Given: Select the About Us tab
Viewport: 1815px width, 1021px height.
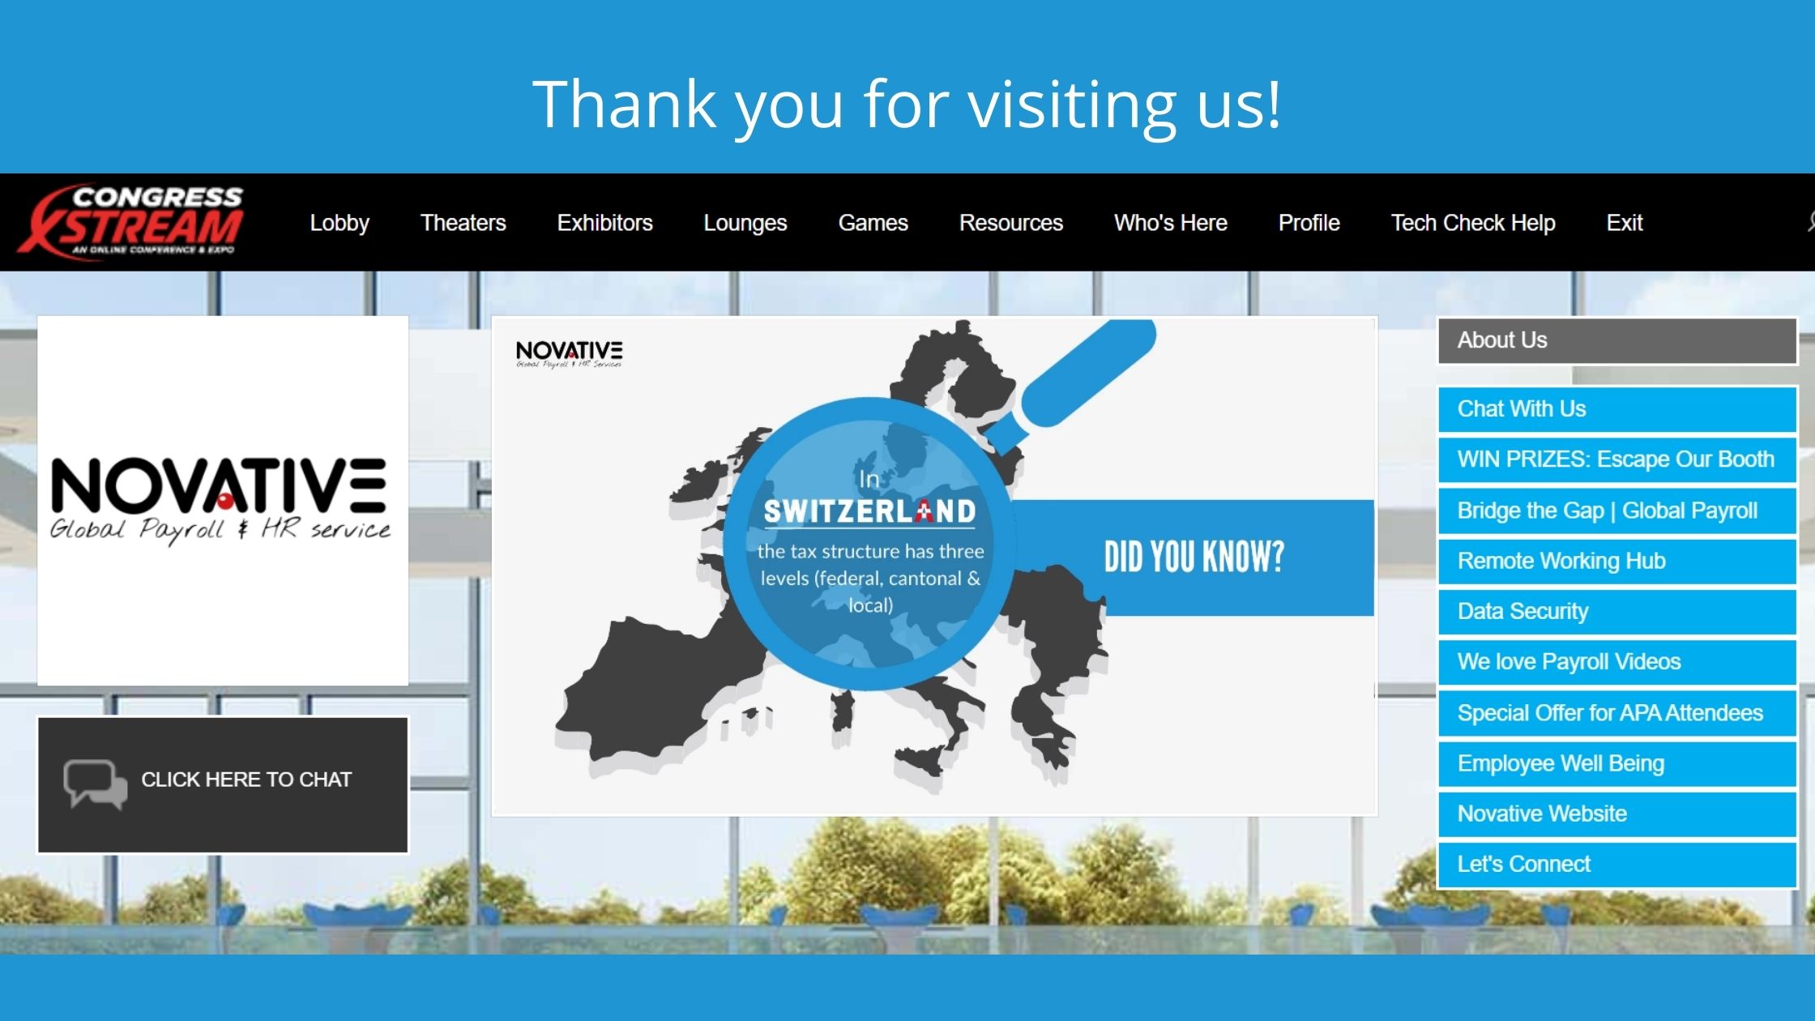Looking at the screenshot, I should click(x=1617, y=340).
